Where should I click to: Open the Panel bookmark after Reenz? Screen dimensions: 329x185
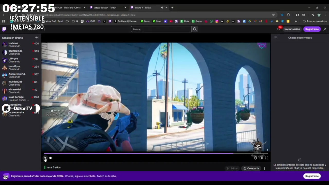pyautogui.click(x=157, y=21)
